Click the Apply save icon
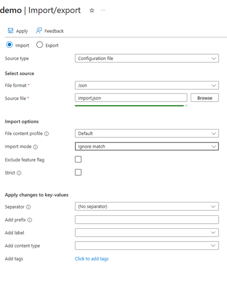The image size is (227, 281). (x=11, y=31)
